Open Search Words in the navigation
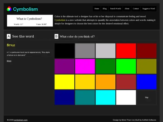The image size is (163, 122). coord(115,9)
